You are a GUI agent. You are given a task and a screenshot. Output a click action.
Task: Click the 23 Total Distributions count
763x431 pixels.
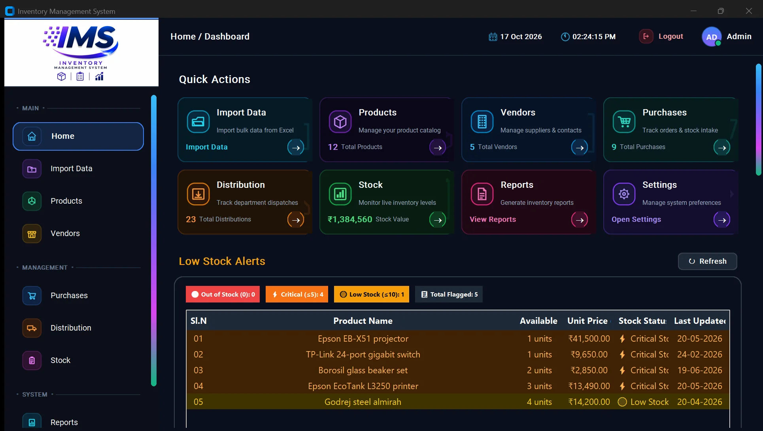(218, 219)
